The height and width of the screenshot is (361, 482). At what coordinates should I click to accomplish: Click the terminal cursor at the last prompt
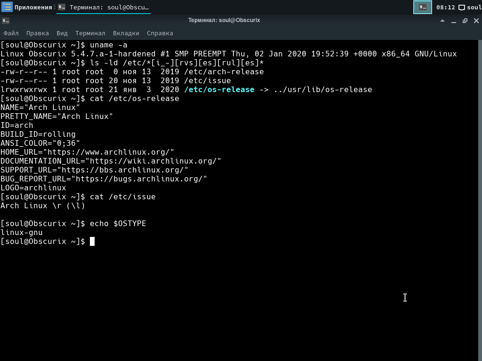(x=92, y=242)
